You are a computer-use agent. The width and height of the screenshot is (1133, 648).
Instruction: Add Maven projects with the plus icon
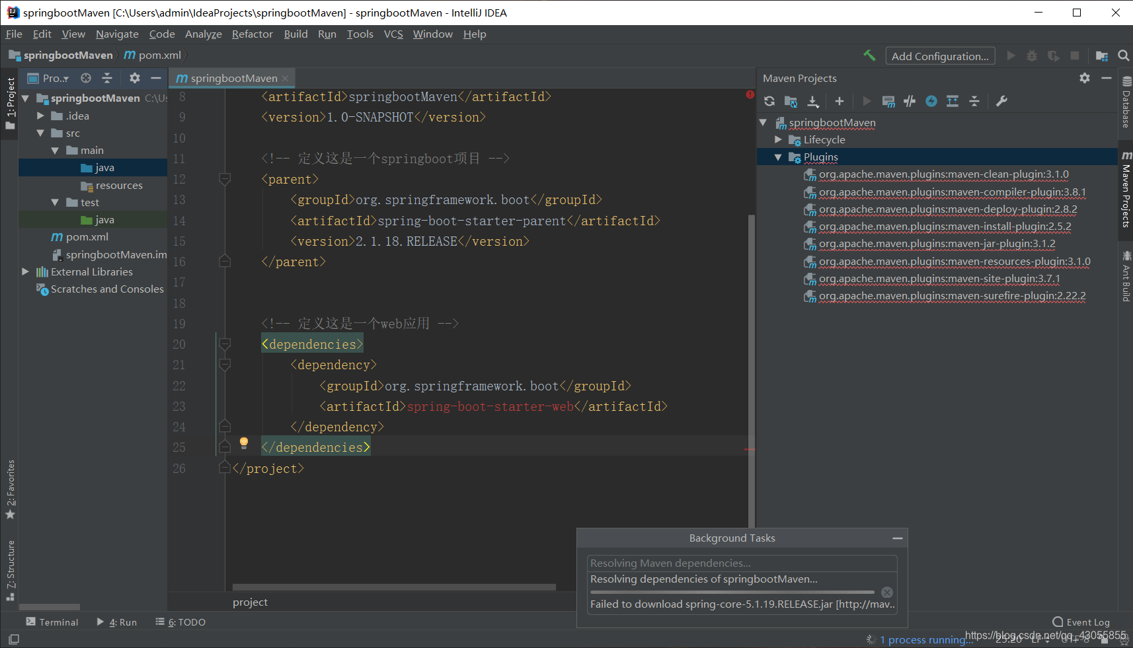(840, 101)
